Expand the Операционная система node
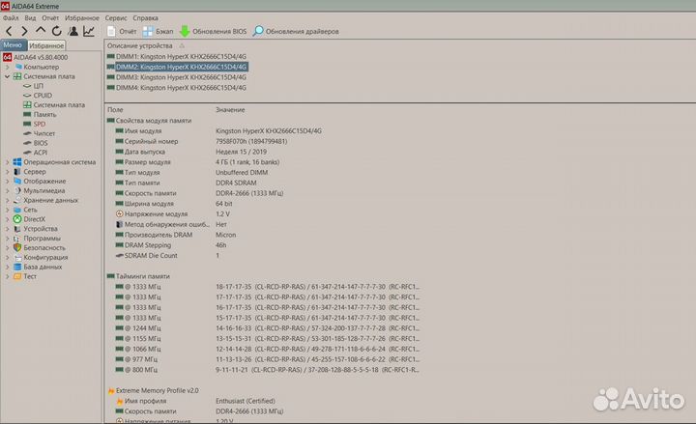This screenshot has width=696, height=424. 7,162
